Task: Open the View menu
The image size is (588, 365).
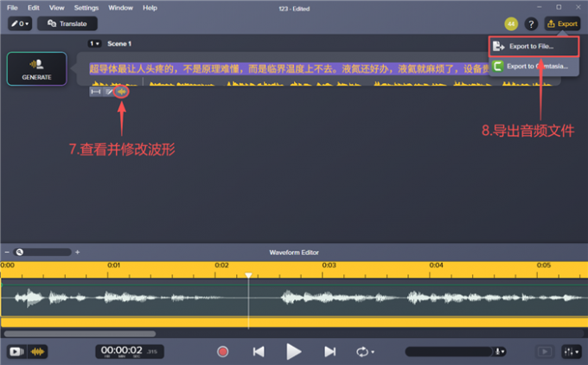Action: click(x=56, y=8)
